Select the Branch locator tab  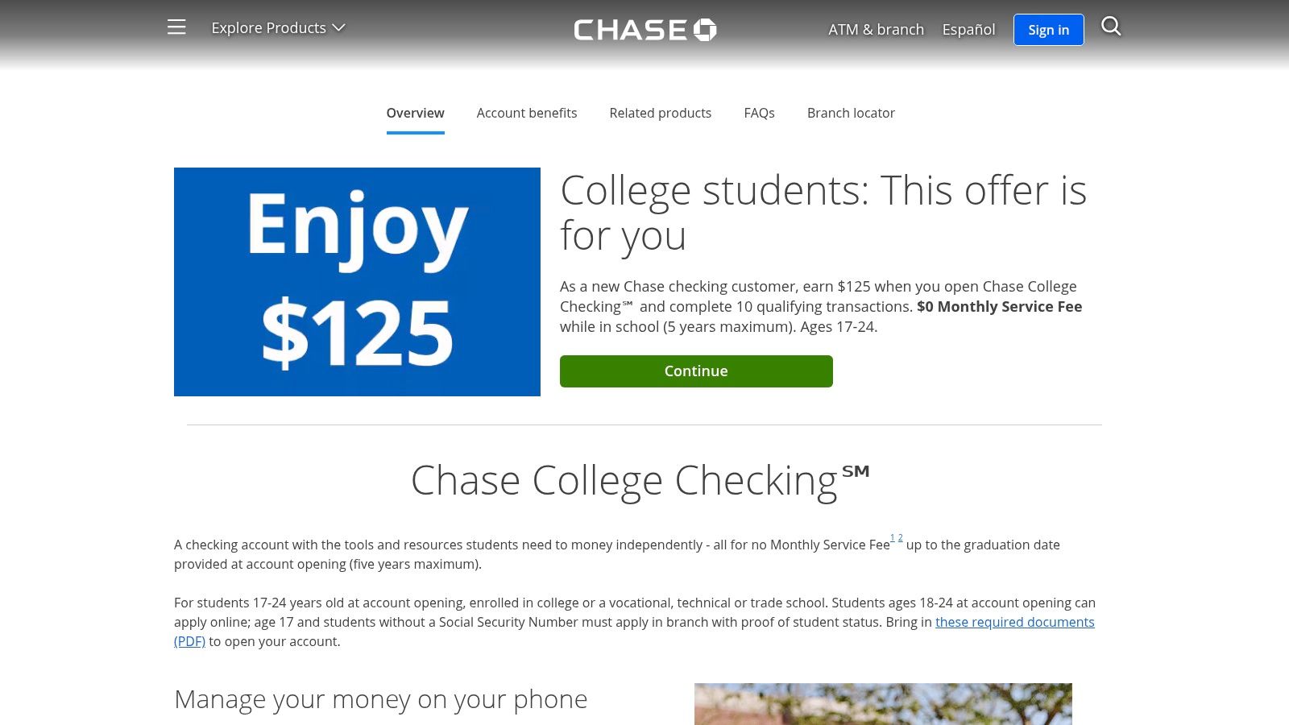(851, 113)
